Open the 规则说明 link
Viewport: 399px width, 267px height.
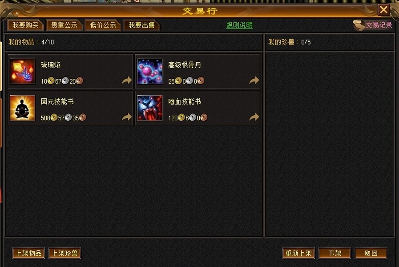click(x=239, y=25)
